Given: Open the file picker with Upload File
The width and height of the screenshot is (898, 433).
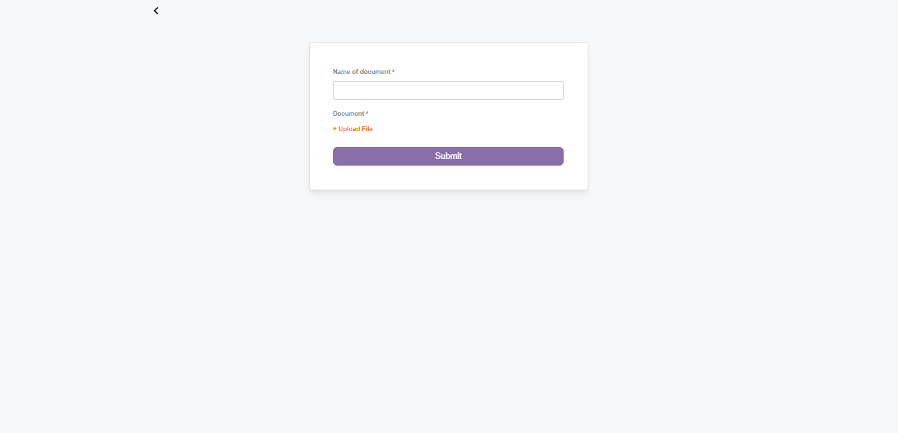Looking at the screenshot, I should [x=353, y=129].
